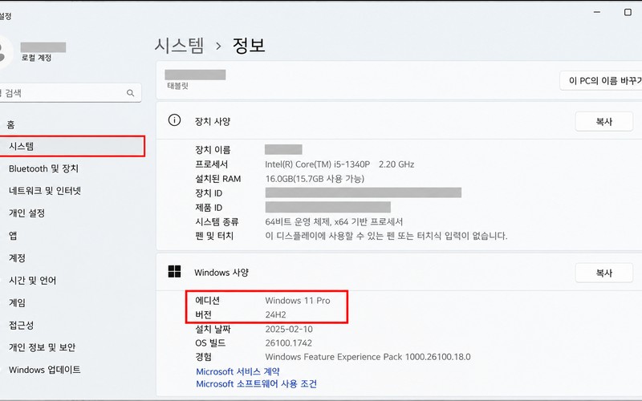Image resolution: width=642 pixels, height=401 pixels.
Task: Minimize the Settings window
Action: pyautogui.click(x=597, y=12)
